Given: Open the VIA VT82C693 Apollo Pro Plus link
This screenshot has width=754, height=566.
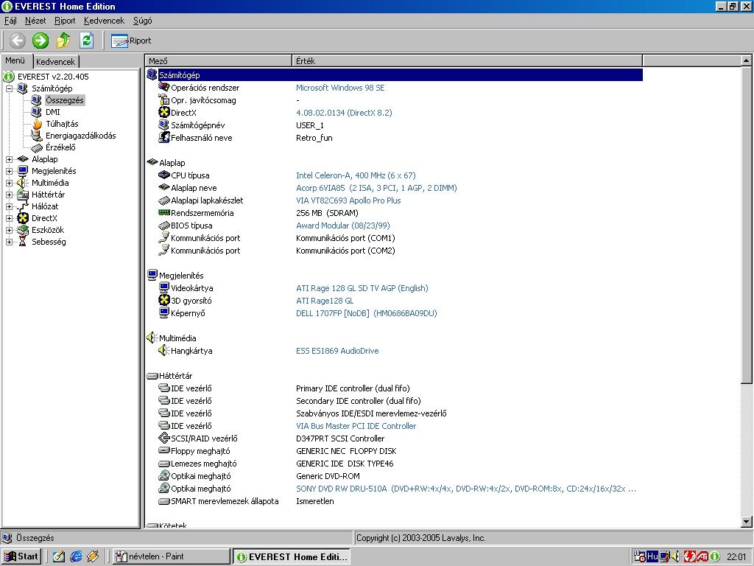Looking at the screenshot, I should [x=348, y=200].
